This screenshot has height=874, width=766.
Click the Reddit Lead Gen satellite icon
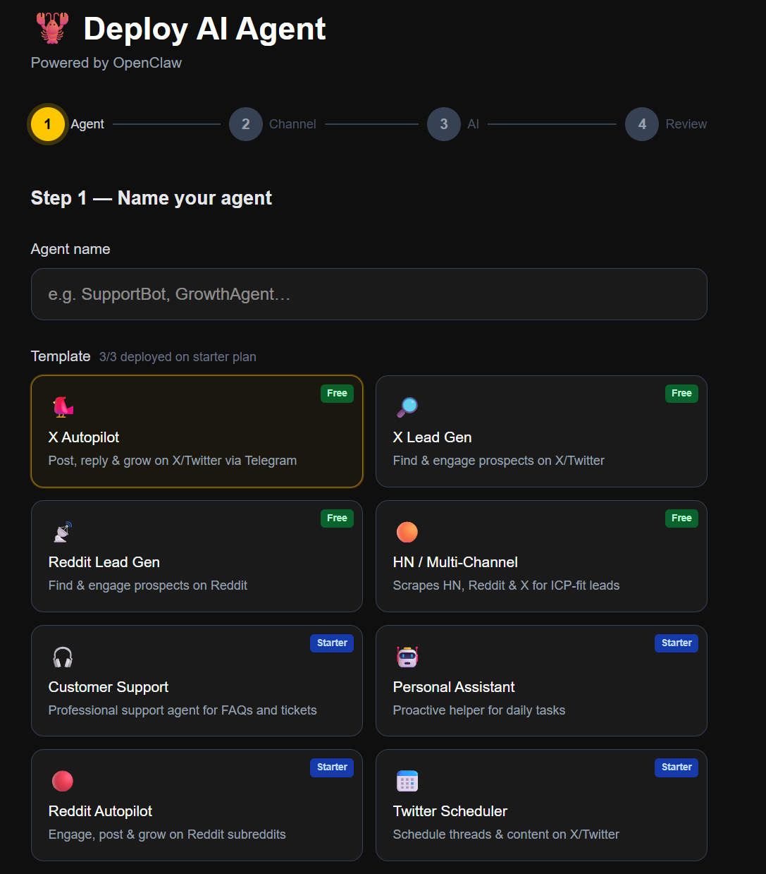63,532
